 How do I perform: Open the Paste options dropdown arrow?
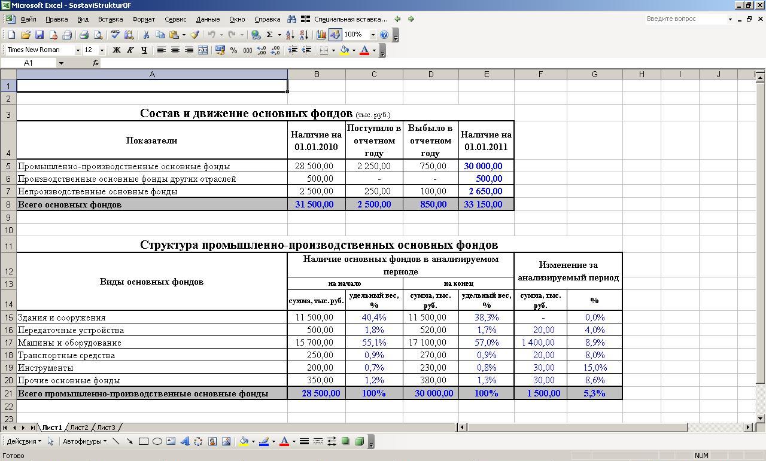pos(184,35)
